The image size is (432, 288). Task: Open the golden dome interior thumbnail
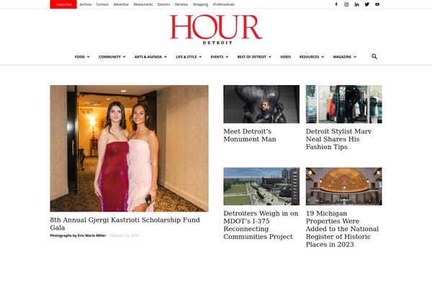[344, 186]
